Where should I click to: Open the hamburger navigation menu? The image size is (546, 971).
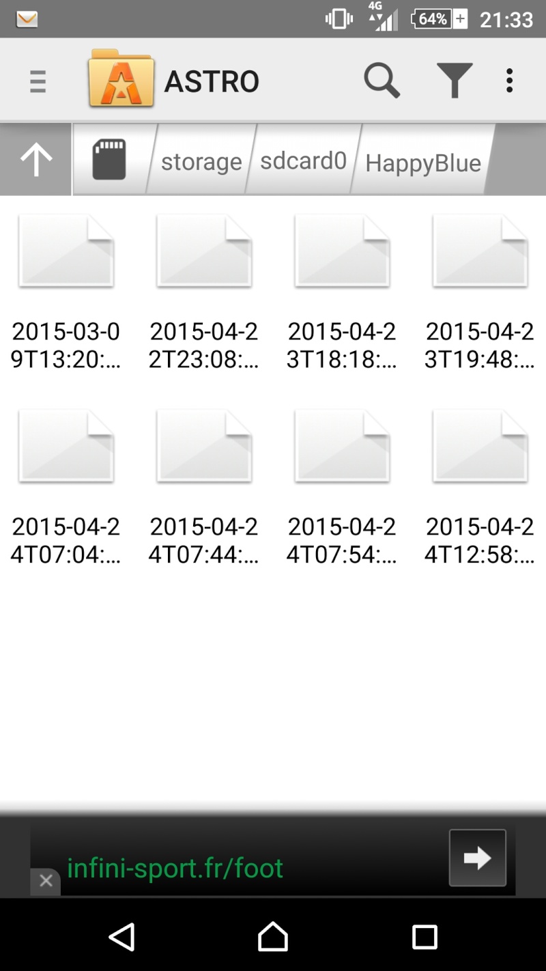coord(38,81)
